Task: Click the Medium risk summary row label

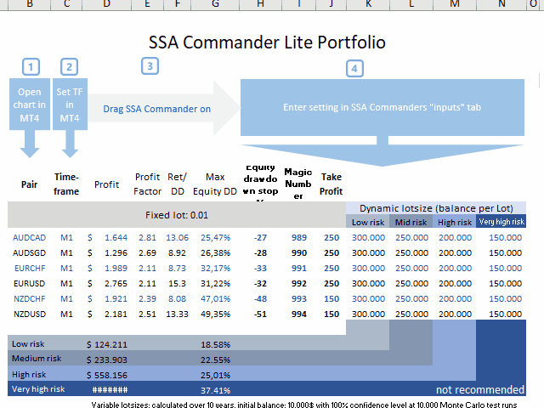Action: pyautogui.click(x=37, y=359)
